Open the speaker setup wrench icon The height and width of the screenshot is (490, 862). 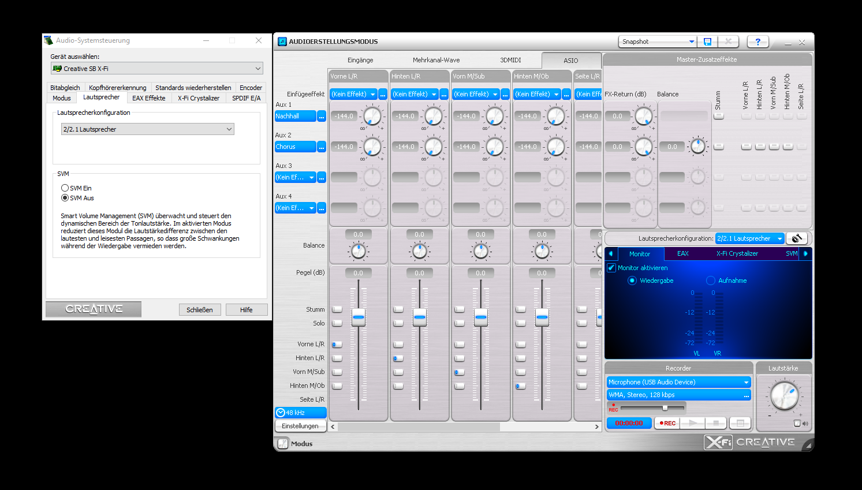pyautogui.click(x=797, y=238)
